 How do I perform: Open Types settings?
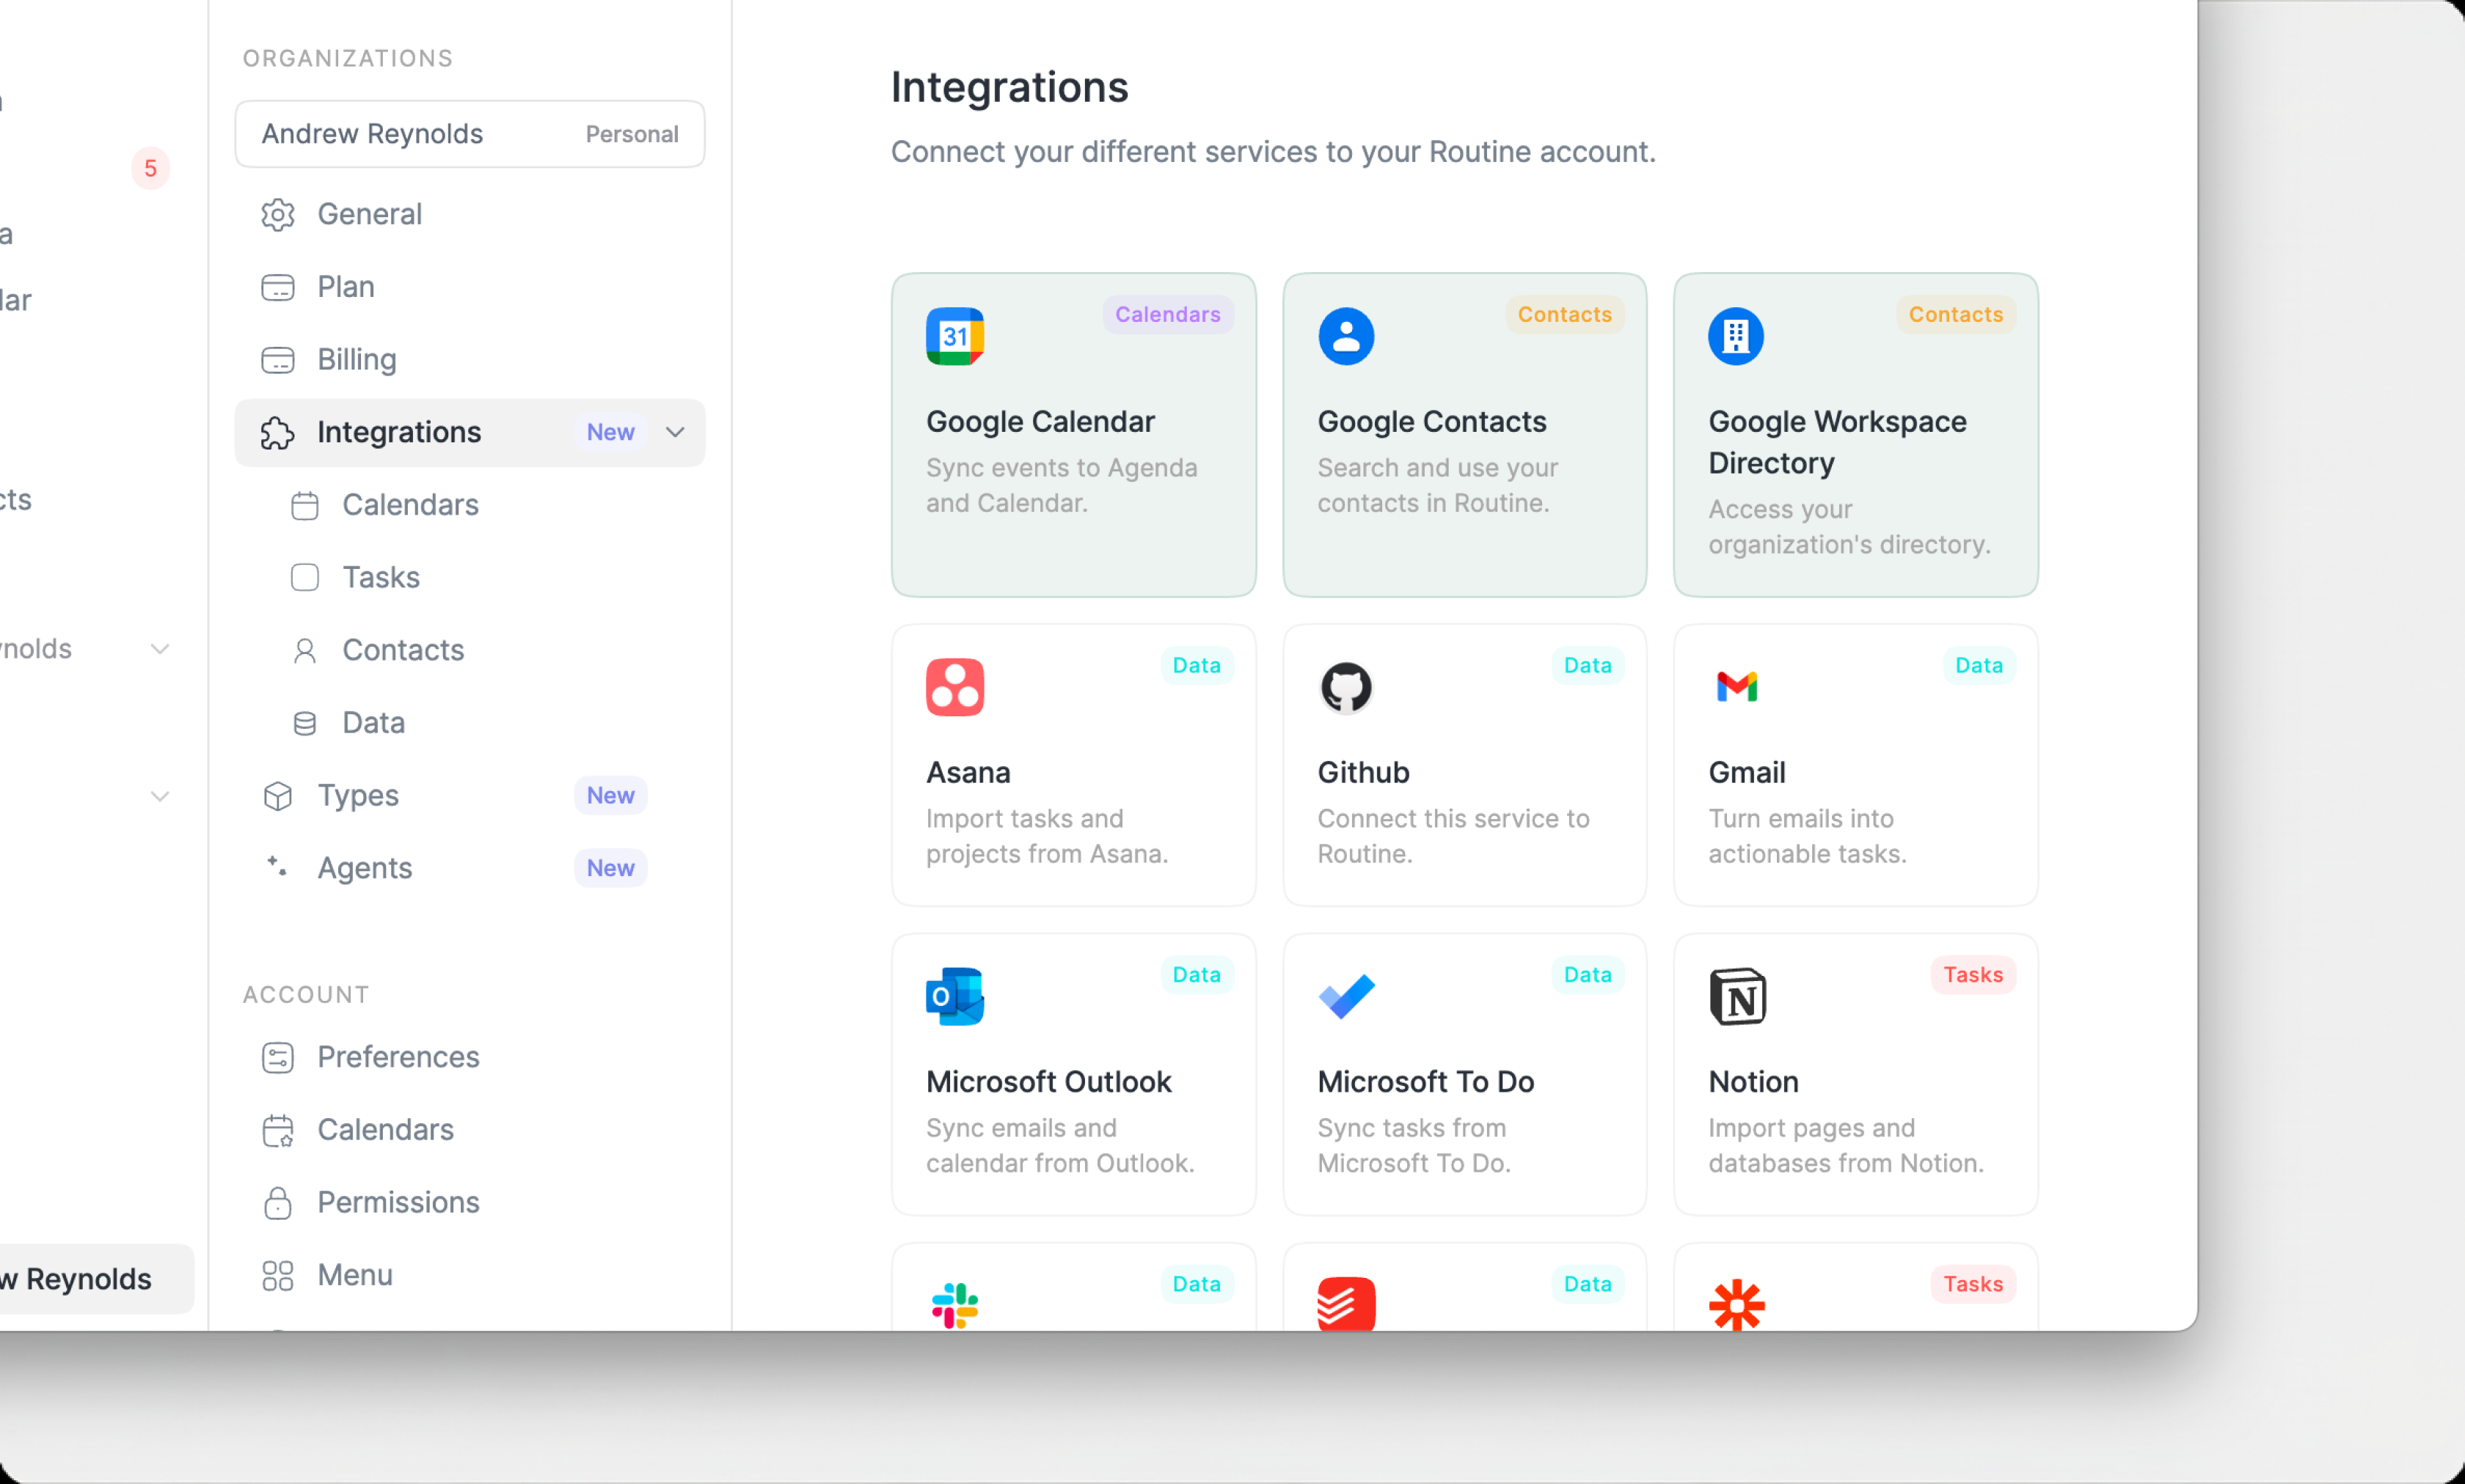[x=470, y=796]
